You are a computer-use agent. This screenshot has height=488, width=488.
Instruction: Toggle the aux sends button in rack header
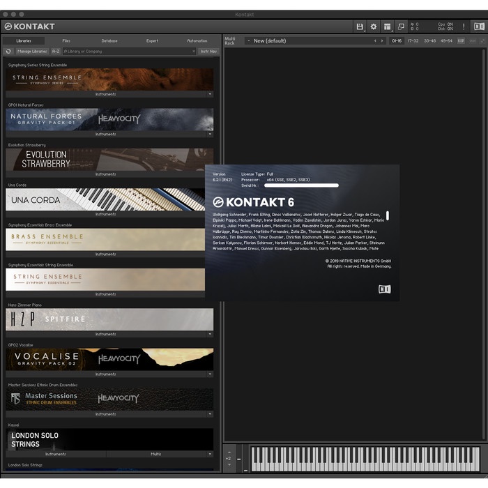pos(473,40)
